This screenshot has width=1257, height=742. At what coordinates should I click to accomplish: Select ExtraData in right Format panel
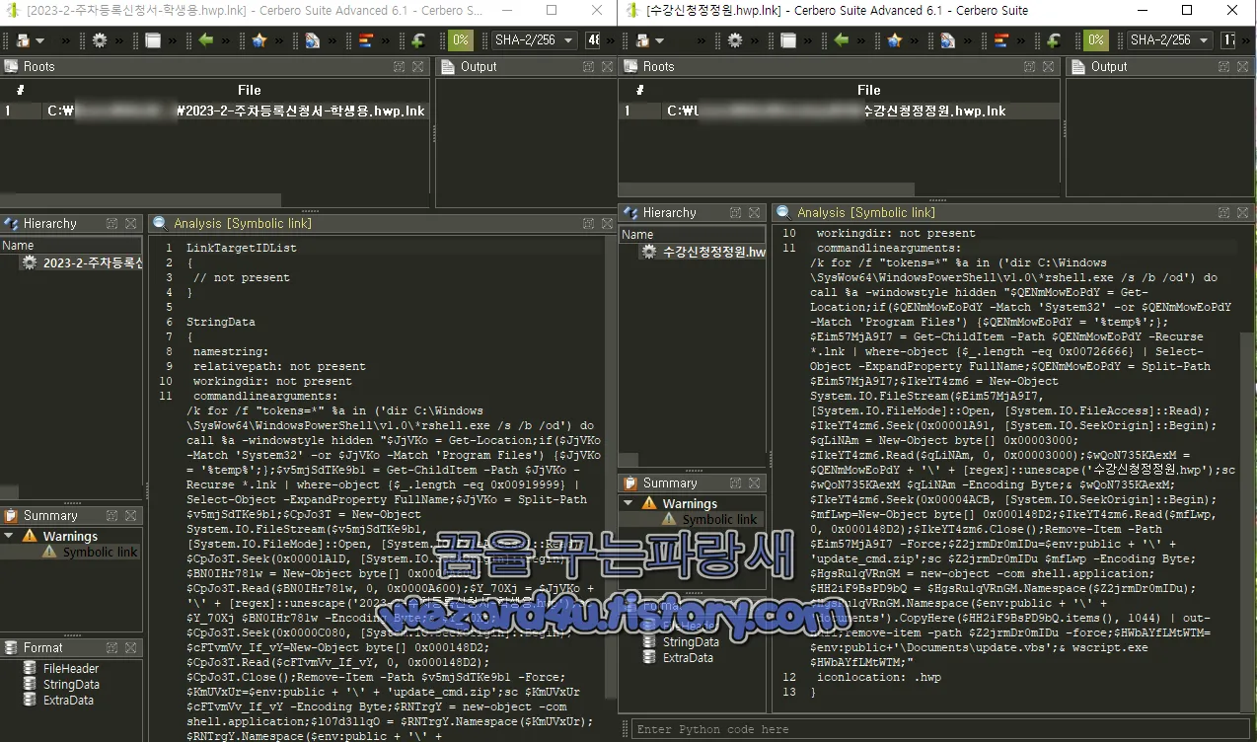(x=688, y=657)
